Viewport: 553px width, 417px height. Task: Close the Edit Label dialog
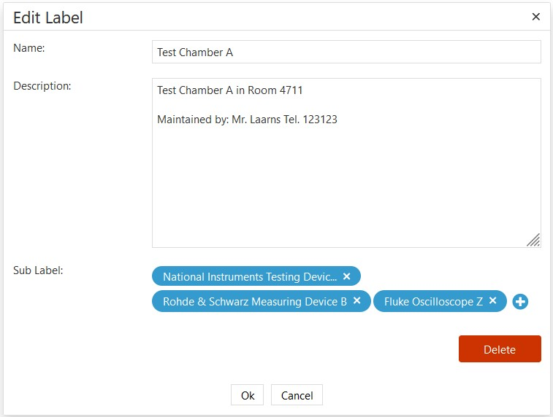pos(535,17)
